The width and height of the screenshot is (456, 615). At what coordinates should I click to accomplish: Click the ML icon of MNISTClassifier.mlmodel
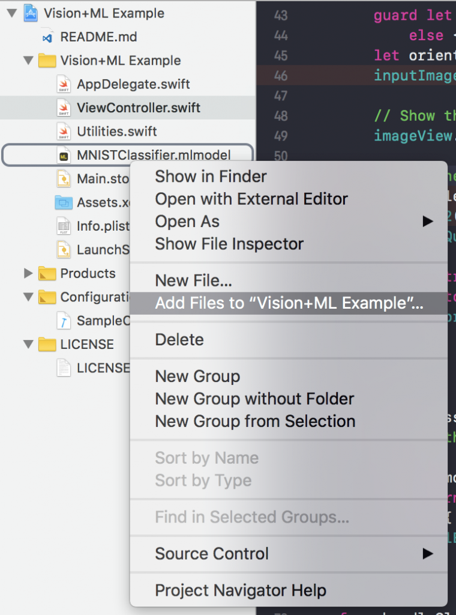(64, 156)
